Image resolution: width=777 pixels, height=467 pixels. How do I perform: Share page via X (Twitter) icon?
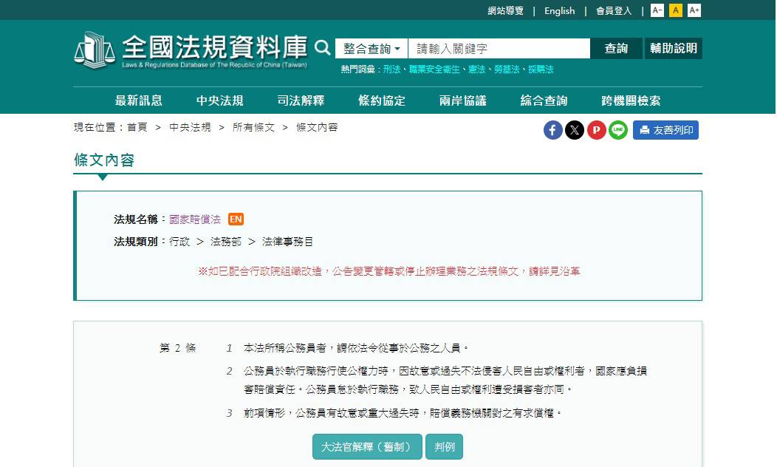tap(575, 130)
